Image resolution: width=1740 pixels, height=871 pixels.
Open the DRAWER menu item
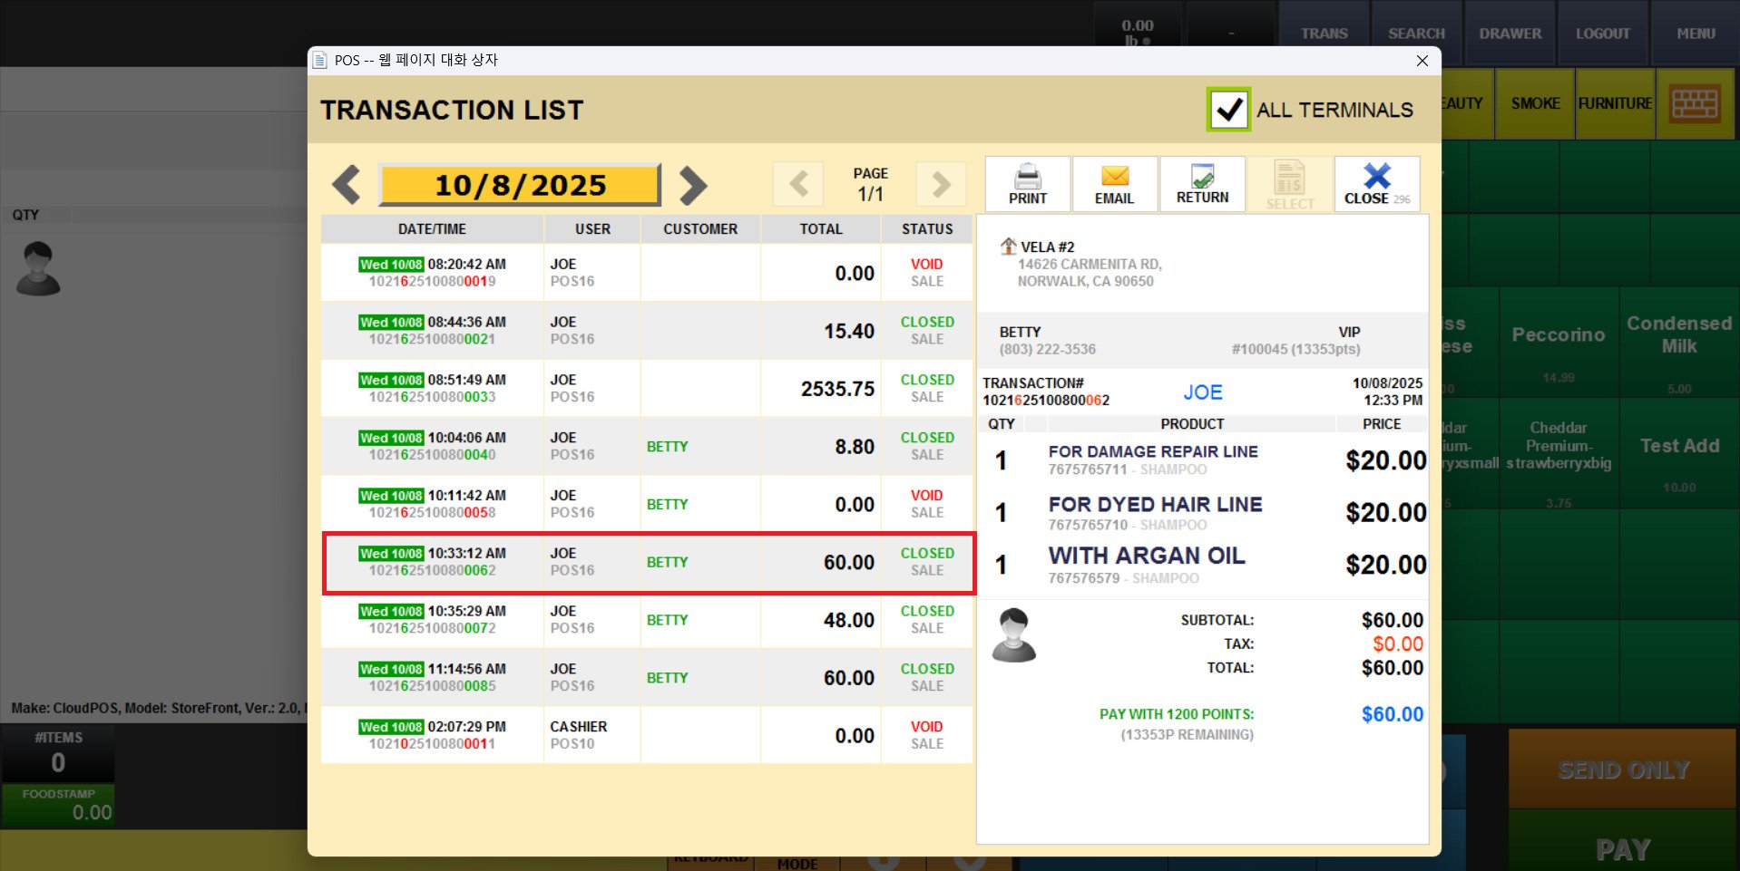click(x=1510, y=34)
